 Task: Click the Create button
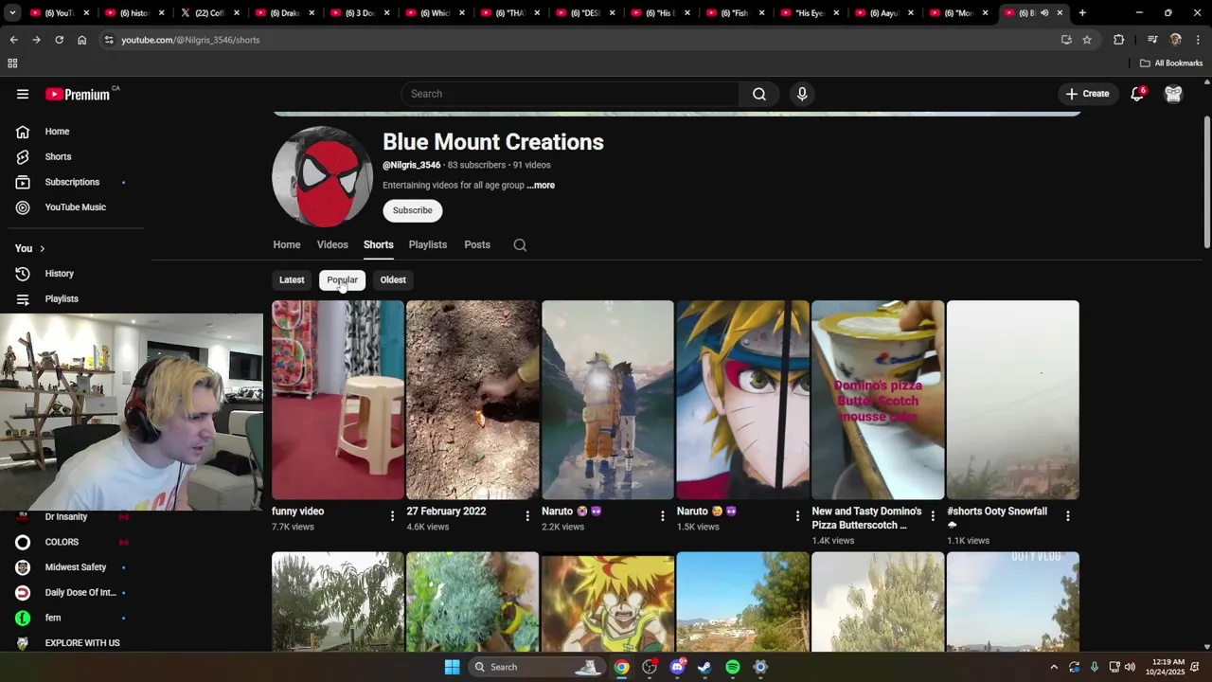pyautogui.click(x=1087, y=94)
